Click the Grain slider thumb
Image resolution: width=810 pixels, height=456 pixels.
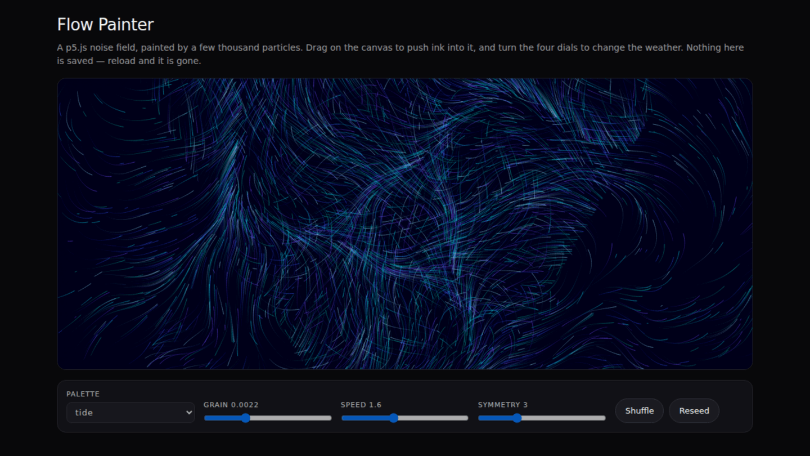(245, 418)
